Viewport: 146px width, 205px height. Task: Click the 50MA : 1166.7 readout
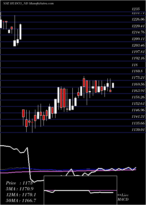(21, 200)
